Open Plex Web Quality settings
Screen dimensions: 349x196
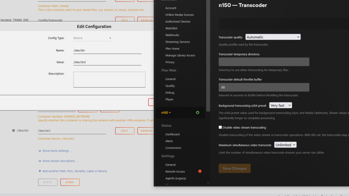click(170, 86)
